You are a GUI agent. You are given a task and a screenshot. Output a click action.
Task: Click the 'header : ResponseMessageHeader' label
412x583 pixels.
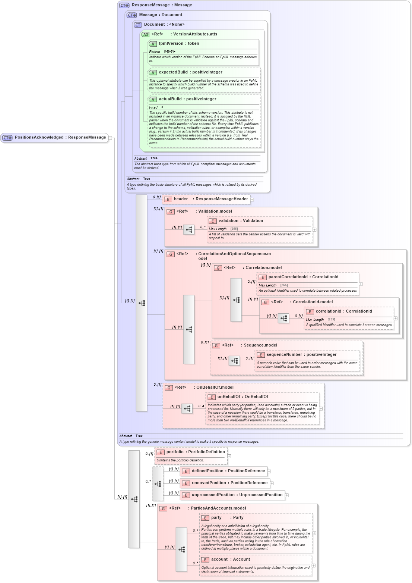[x=211, y=199]
